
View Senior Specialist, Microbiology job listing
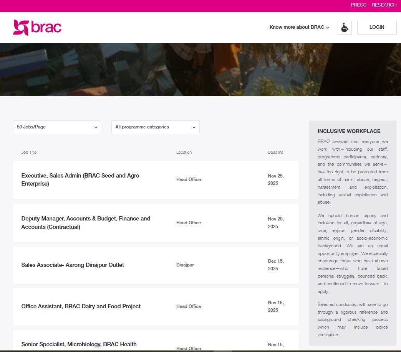tap(79, 344)
